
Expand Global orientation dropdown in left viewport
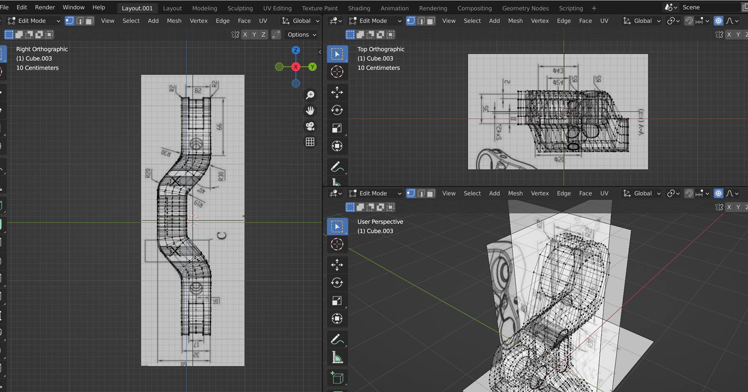(x=301, y=21)
